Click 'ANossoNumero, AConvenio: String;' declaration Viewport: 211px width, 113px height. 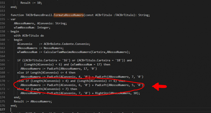pyautogui.click(x=40, y=23)
